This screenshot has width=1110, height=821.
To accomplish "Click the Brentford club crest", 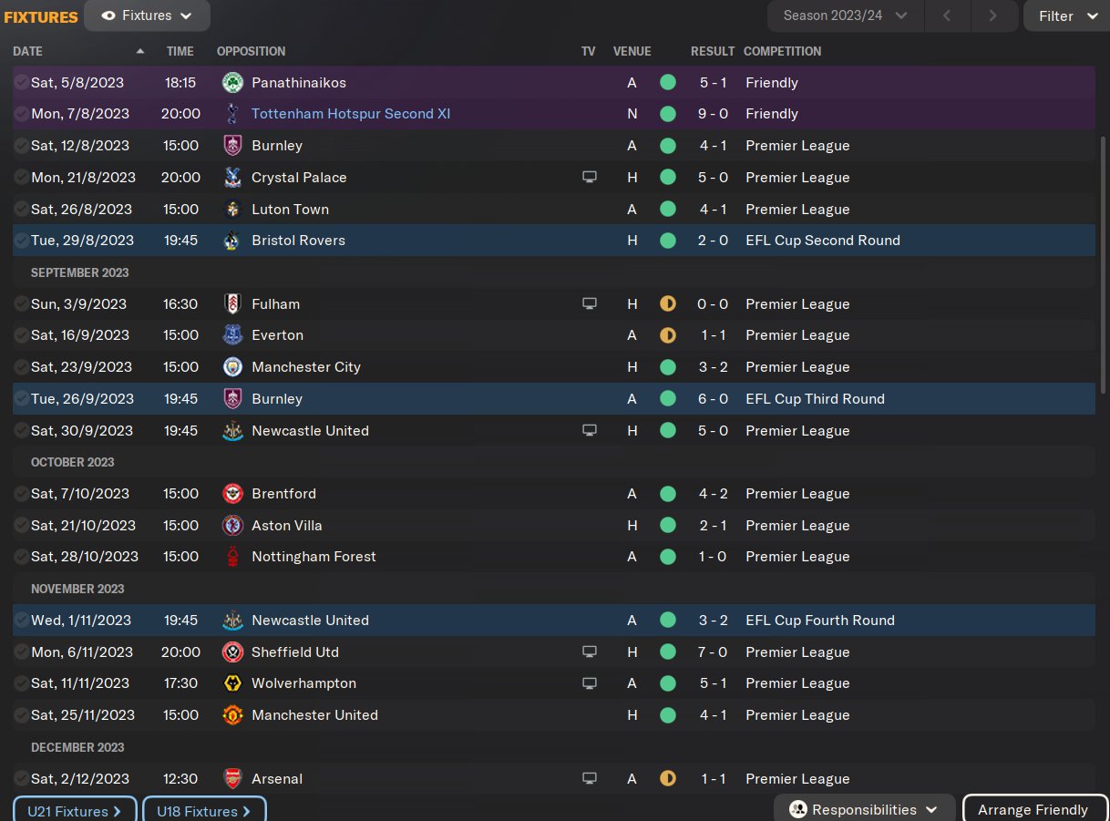I will pyautogui.click(x=232, y=494).
